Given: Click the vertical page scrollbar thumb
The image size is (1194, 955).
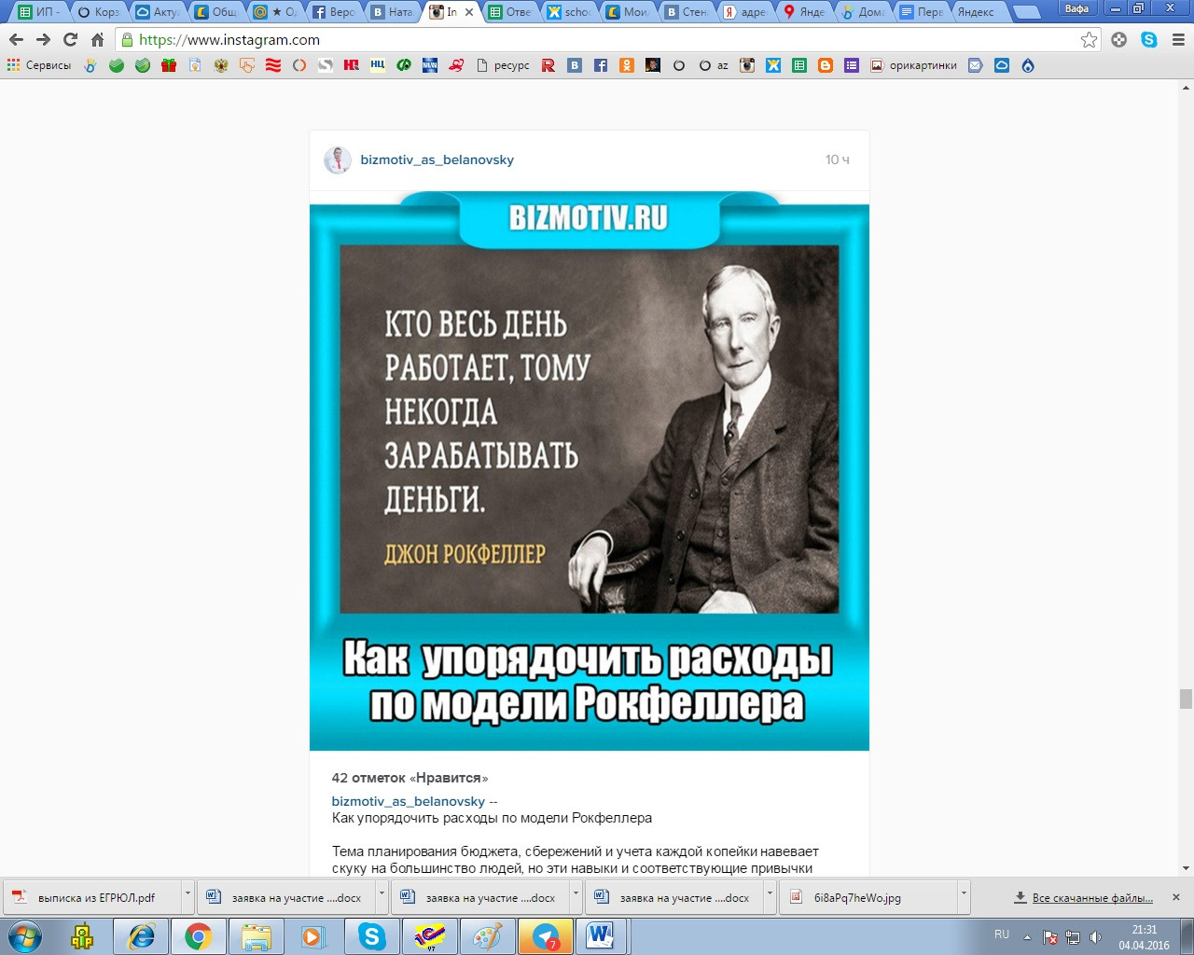Looking at the screenshot, I should pyautogui.click(x=1186, y=699).
